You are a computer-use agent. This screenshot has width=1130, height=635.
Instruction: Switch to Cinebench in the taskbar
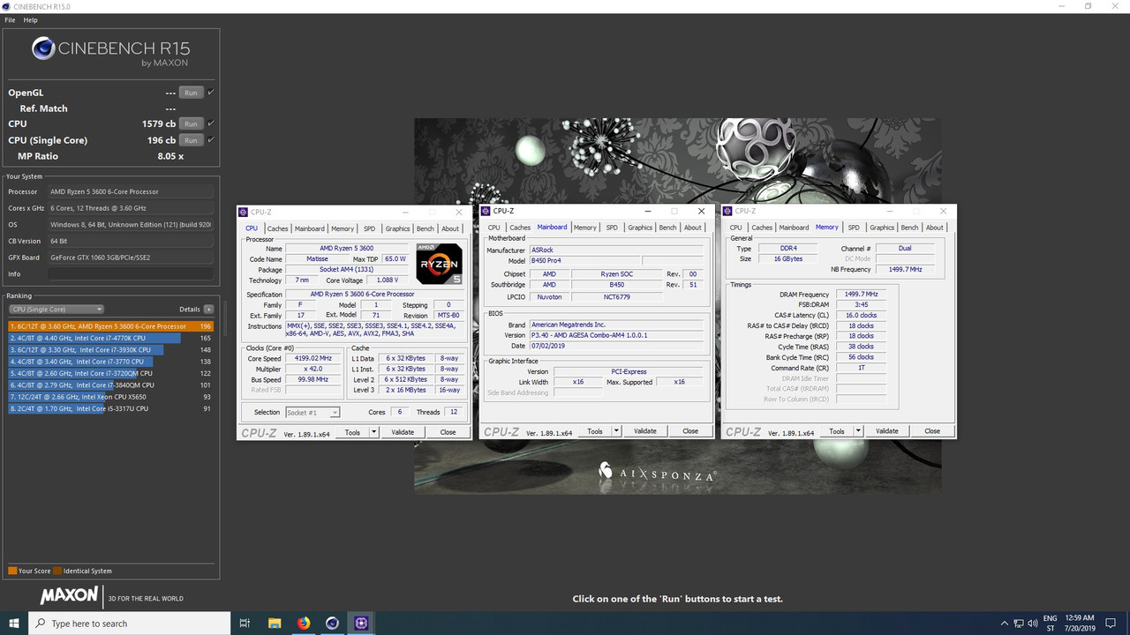(332, 623)
